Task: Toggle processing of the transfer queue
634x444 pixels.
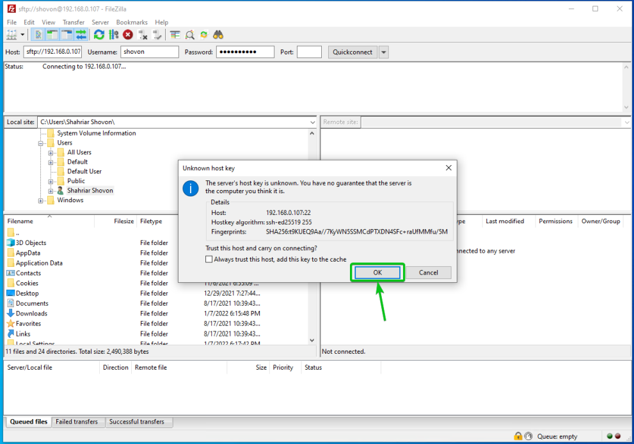Action: pyautogui.click(x=114, y=35)
